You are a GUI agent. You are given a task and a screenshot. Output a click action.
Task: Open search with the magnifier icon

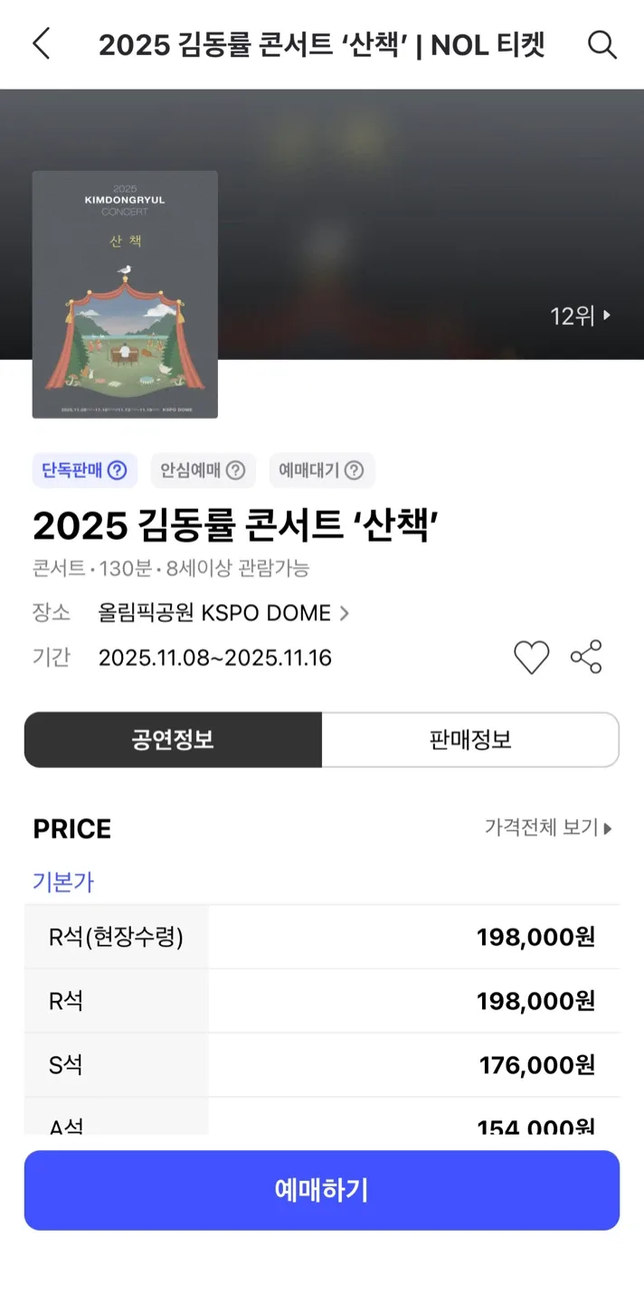point(602,43)
